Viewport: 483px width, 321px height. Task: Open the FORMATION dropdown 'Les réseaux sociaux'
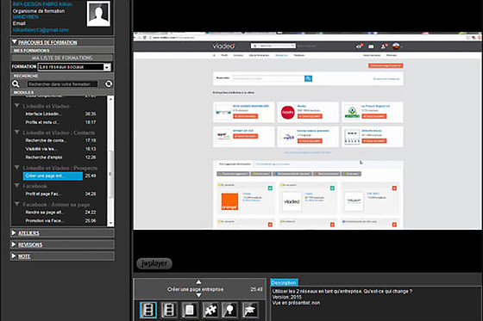tap(74, 67)
